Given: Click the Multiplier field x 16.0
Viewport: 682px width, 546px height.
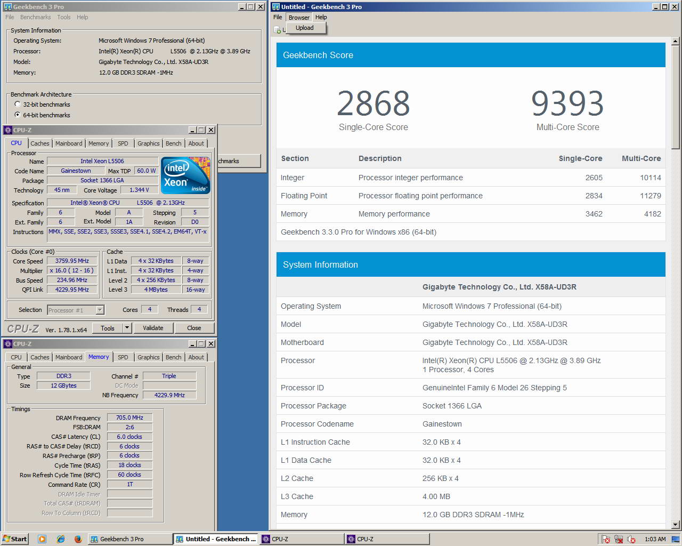Looking at the screenshot, I should 72,270.
